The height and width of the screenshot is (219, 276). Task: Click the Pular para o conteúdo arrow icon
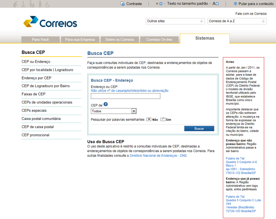click(x=235, y=4)
